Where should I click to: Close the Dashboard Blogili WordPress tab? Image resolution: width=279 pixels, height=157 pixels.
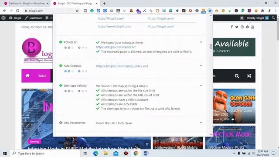click(x=48, y=3)
